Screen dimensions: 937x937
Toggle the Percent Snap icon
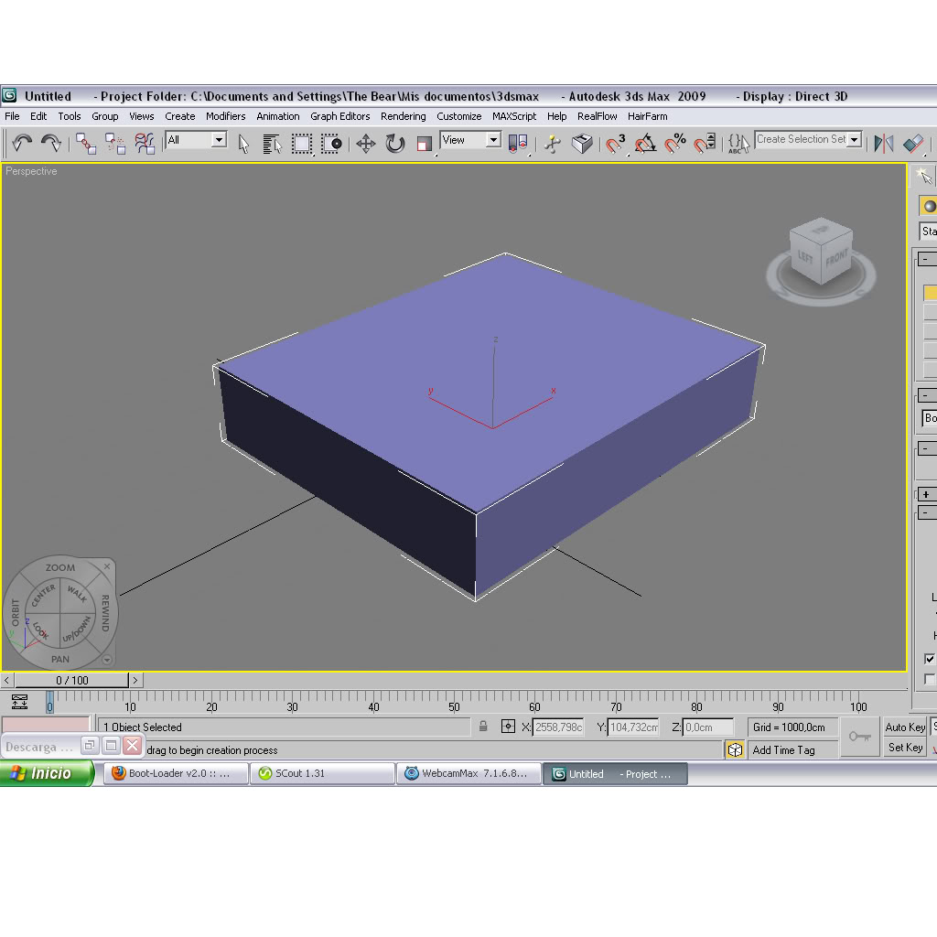coord(675,144)
